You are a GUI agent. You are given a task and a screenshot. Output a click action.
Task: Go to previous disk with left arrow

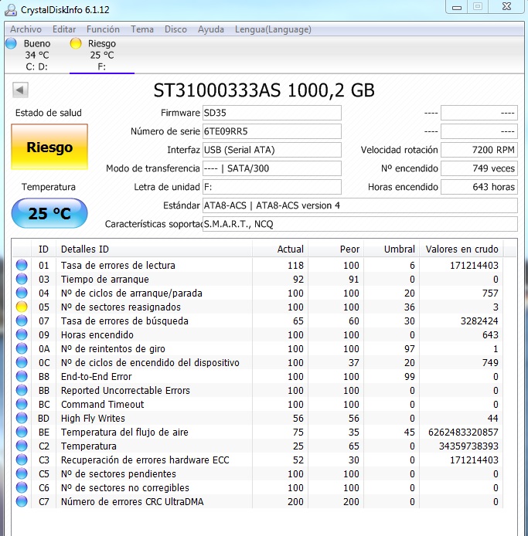pos(20,90)
